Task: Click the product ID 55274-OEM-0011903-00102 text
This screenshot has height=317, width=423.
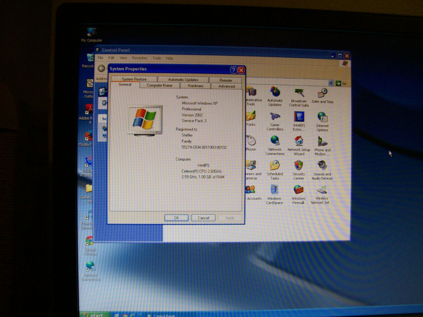Action: tap(204, 147)
